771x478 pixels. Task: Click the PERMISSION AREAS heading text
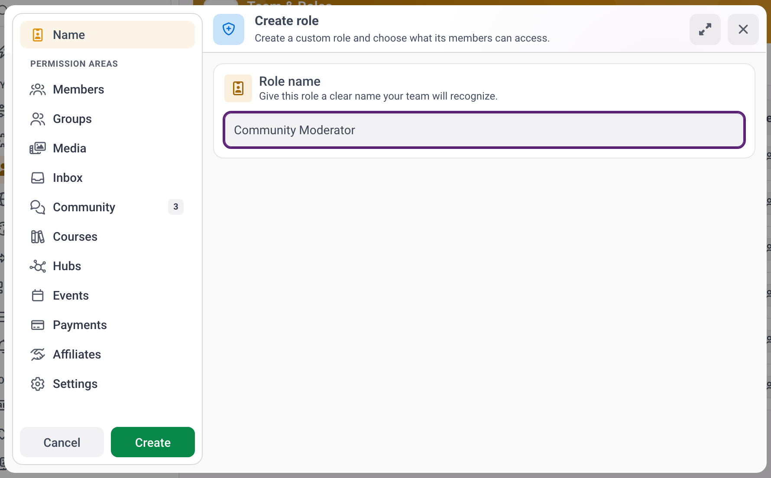pyautogui.click(x=74, y=64)
